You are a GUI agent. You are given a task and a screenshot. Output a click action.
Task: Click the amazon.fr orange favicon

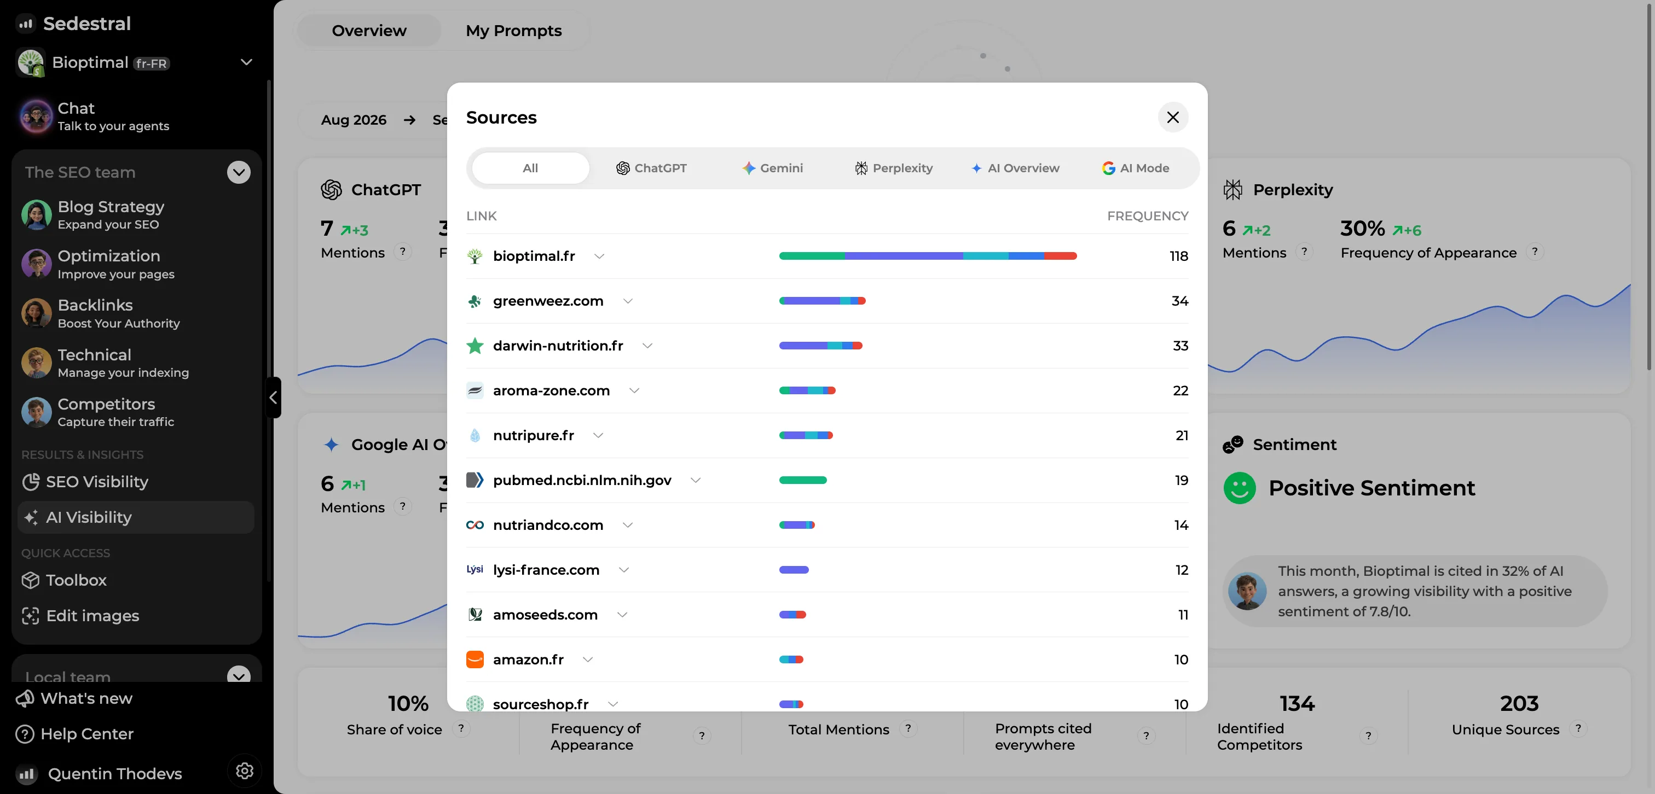(475, 660)
